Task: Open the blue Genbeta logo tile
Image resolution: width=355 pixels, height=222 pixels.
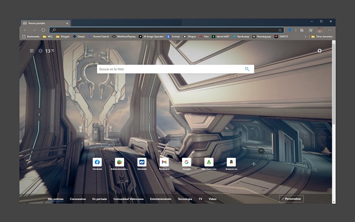Action: [x=142, y=162]
